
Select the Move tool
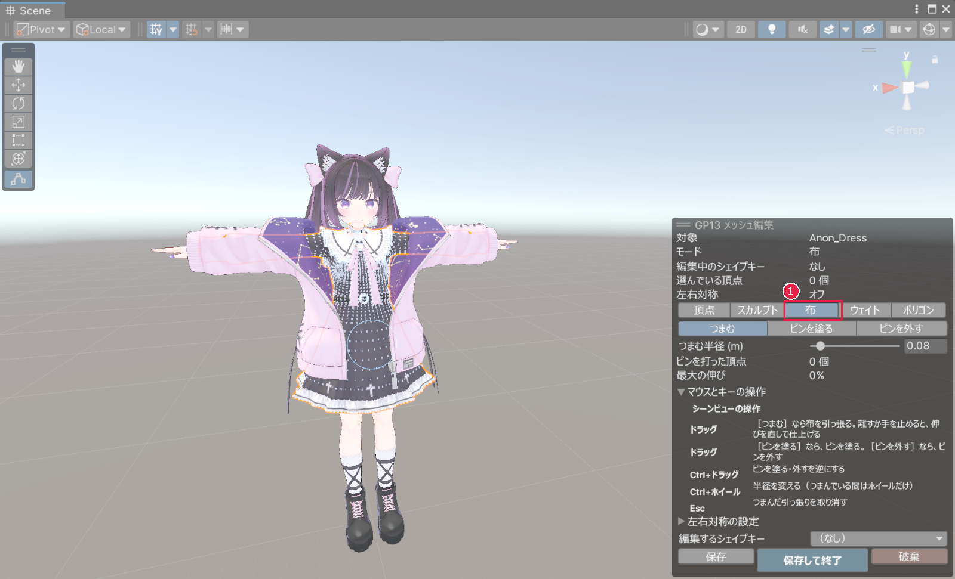coord(19,85)
